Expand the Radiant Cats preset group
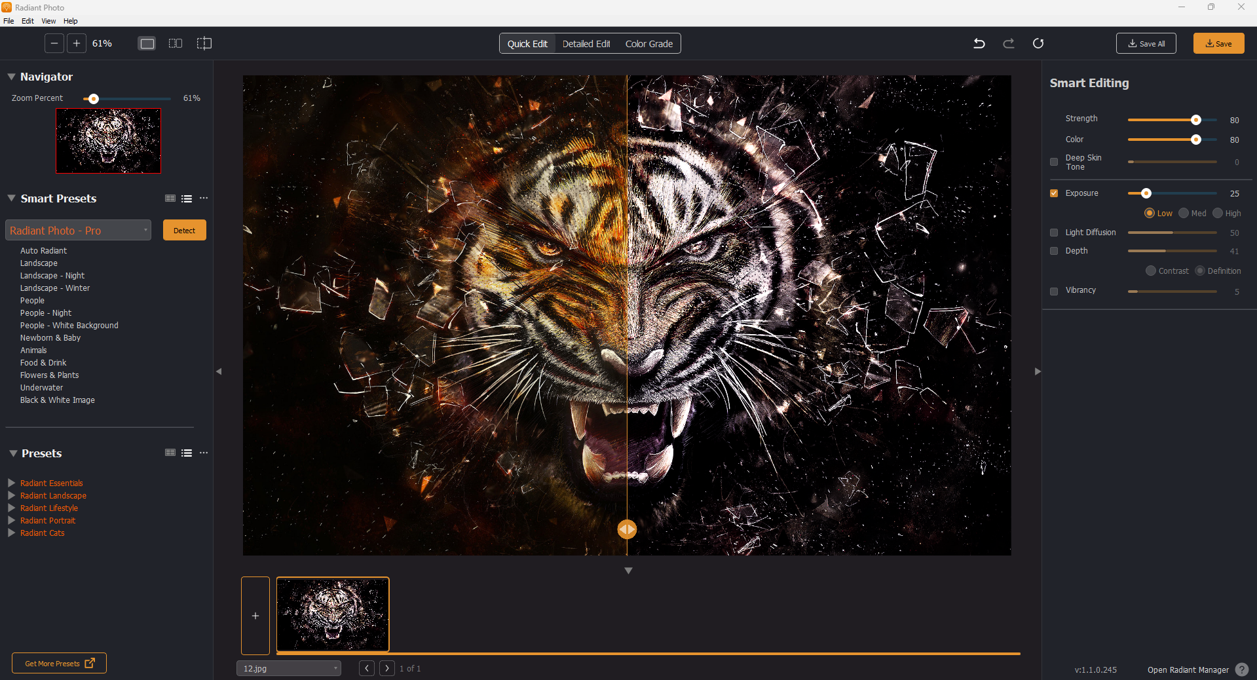 (x=11, y=533)
